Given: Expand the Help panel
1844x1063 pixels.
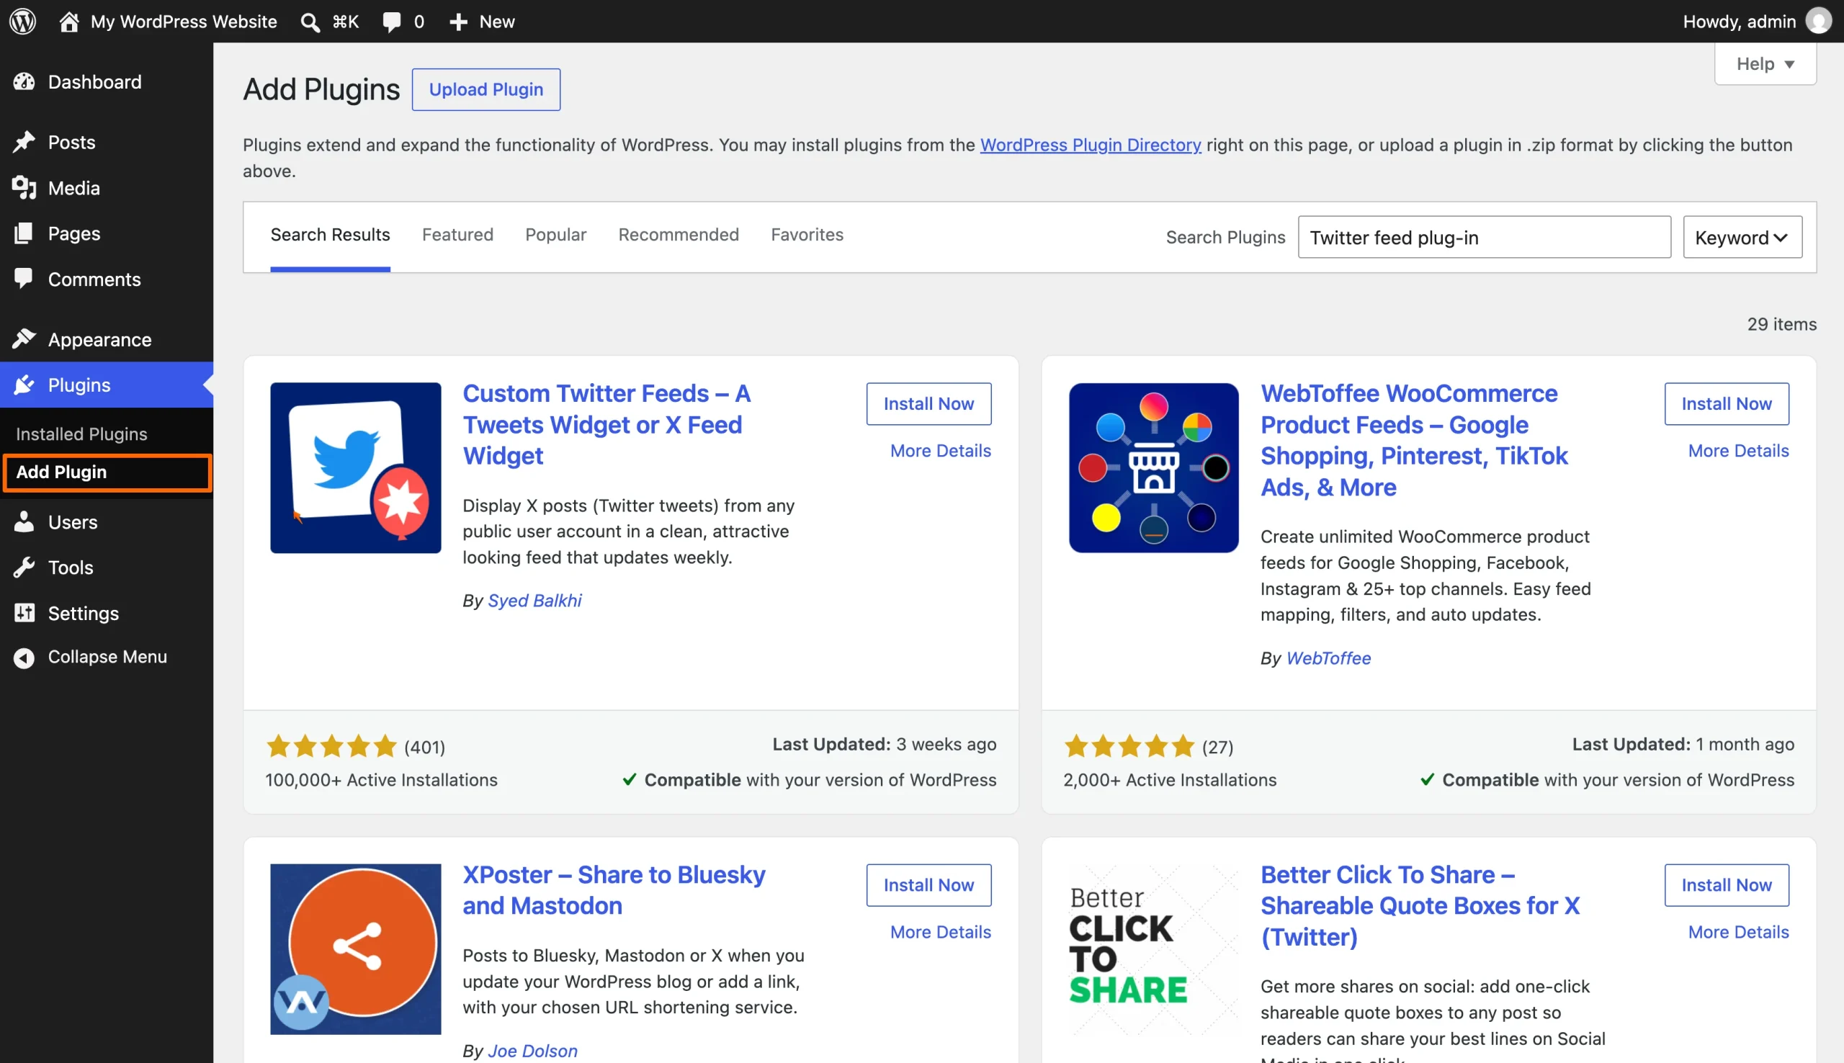Looking at the screenshot, I should coord(1765,64).
